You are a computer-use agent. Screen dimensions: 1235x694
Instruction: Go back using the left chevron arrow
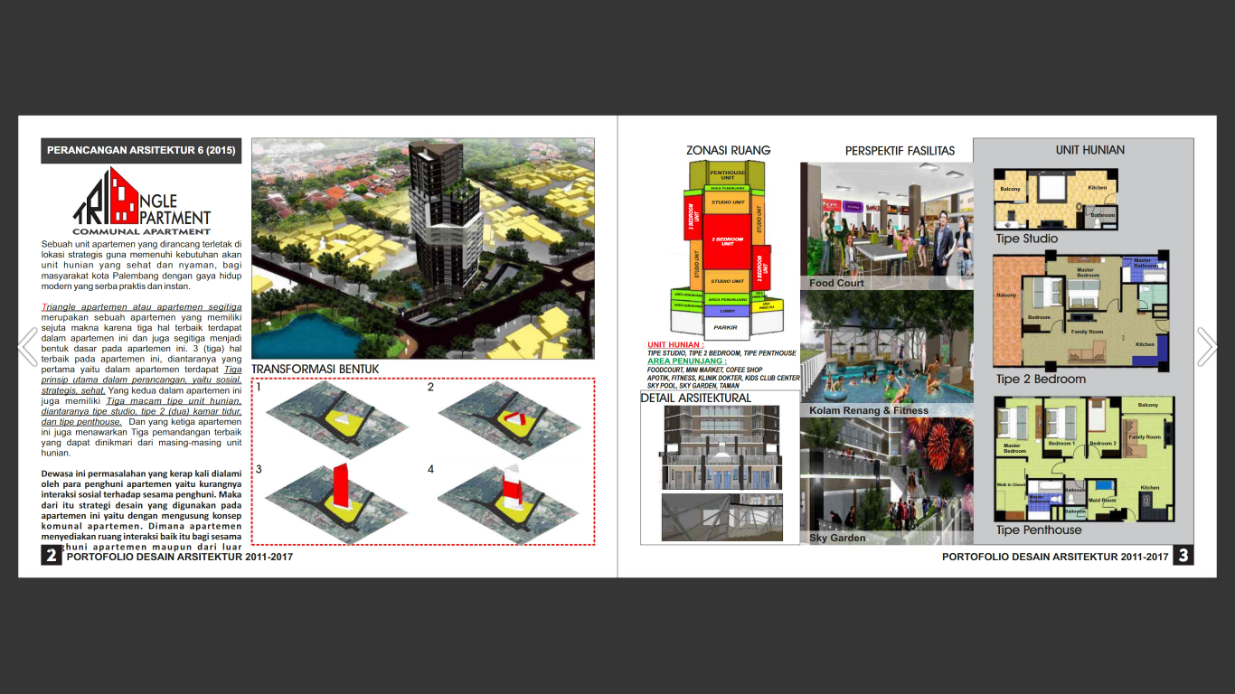(27, 347)
